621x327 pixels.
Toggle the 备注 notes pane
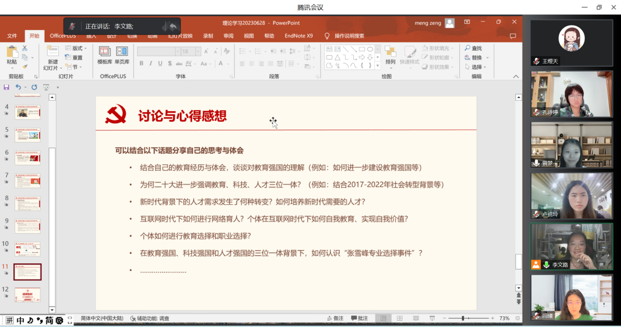[335, 318]
